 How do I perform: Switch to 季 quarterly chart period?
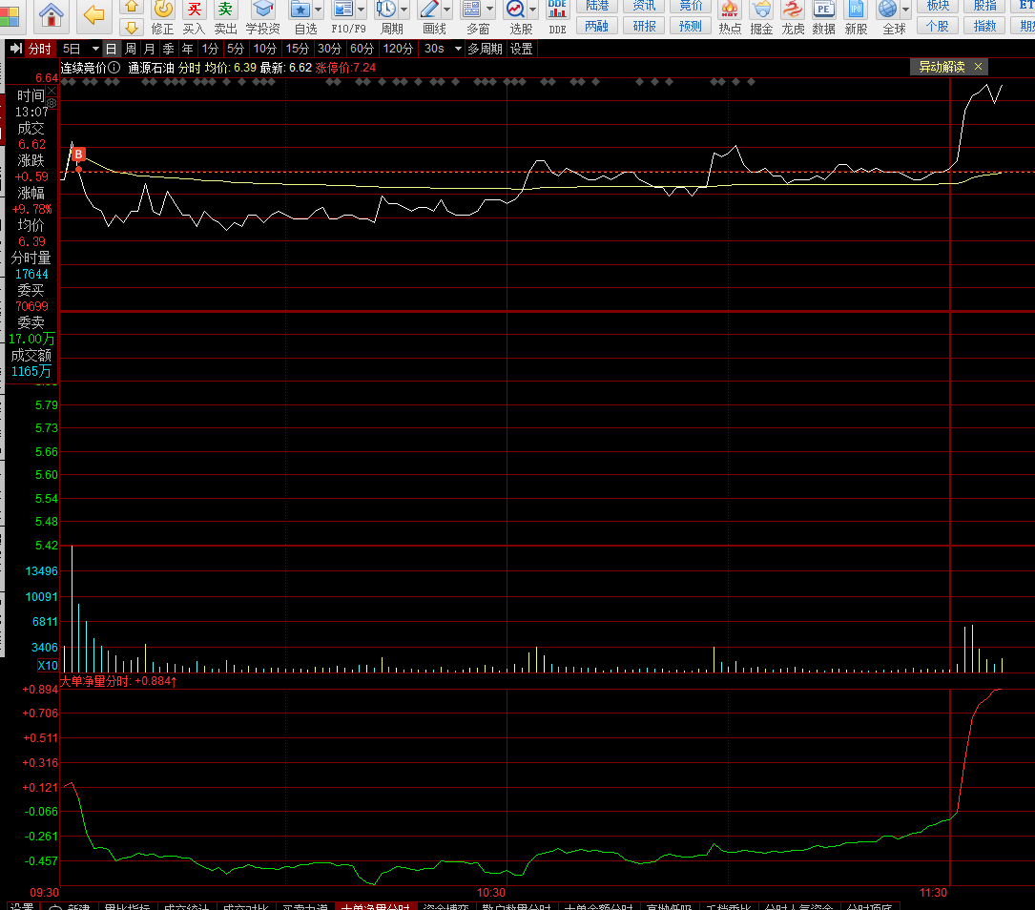click(x=168, y=49)
